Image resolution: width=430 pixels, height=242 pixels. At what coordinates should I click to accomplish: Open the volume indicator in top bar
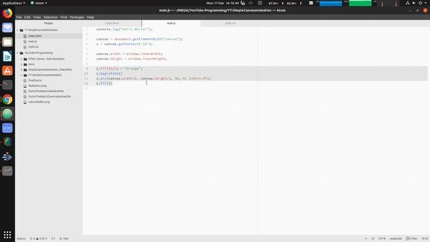(414, 3)
